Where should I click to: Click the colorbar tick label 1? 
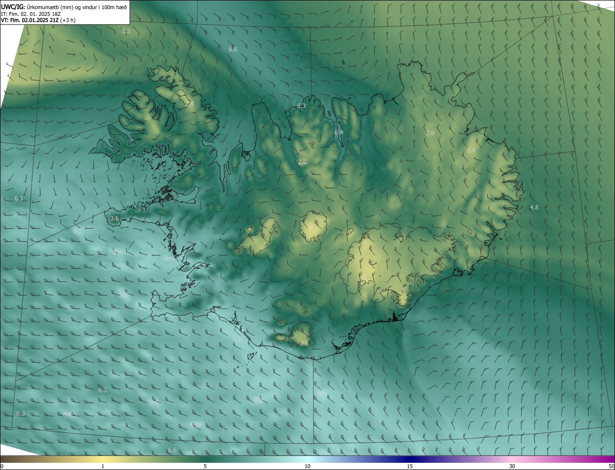click(103, 466)
